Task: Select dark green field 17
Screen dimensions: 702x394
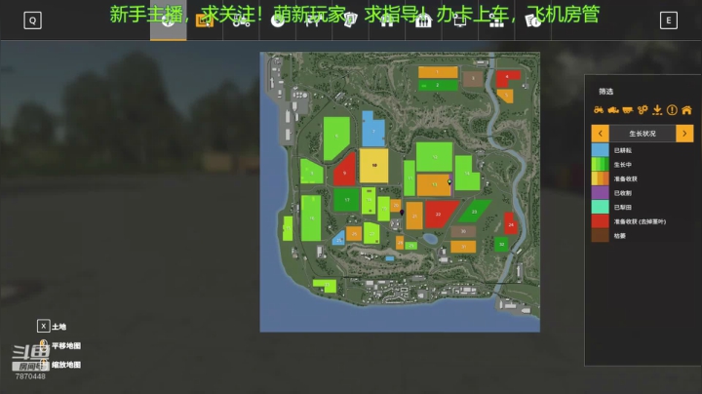Action: 346,200
